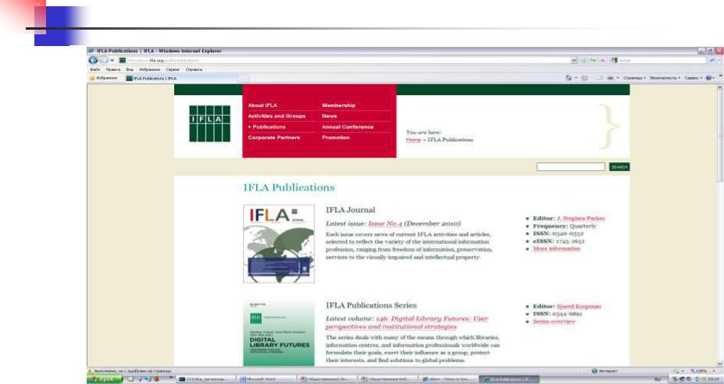Click the Windows Start (пуск) button

[x=105, y=379]
